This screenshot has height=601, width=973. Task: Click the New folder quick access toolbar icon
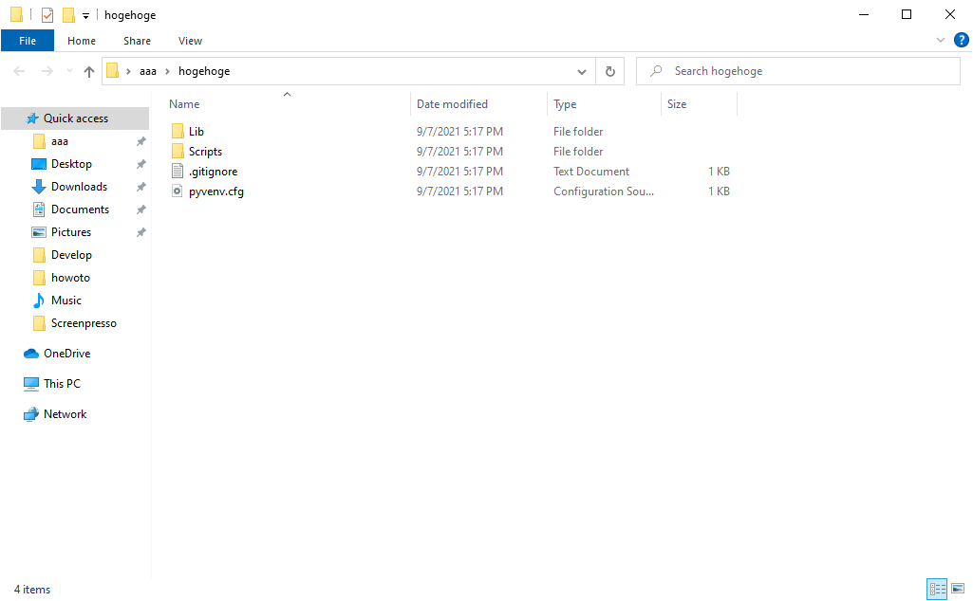pos(68,15)
